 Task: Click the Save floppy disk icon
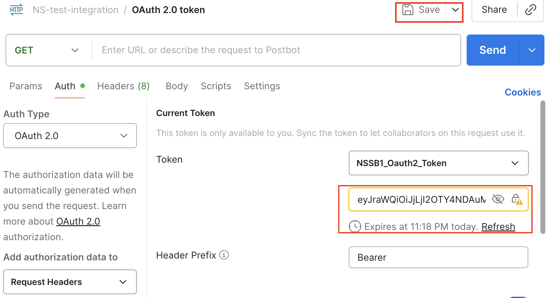coord(408,10)
